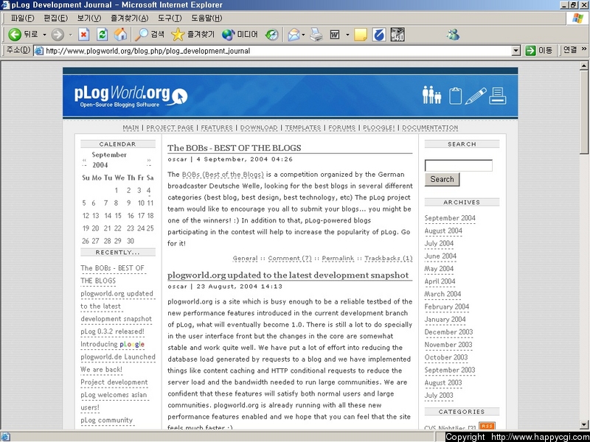Open the August 2004 archive link

point(443,231)
